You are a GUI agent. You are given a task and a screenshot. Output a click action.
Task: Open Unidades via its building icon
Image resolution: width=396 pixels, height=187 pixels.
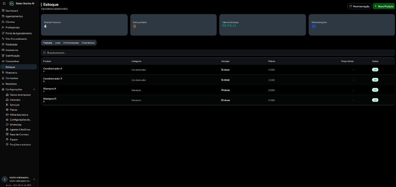click(7, 99)
